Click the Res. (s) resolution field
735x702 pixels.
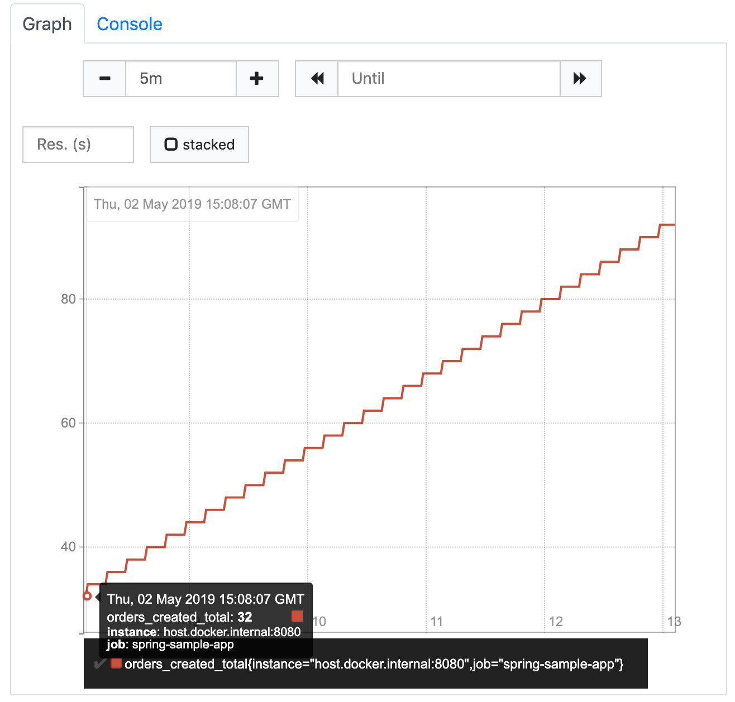(x=78, y=145)
